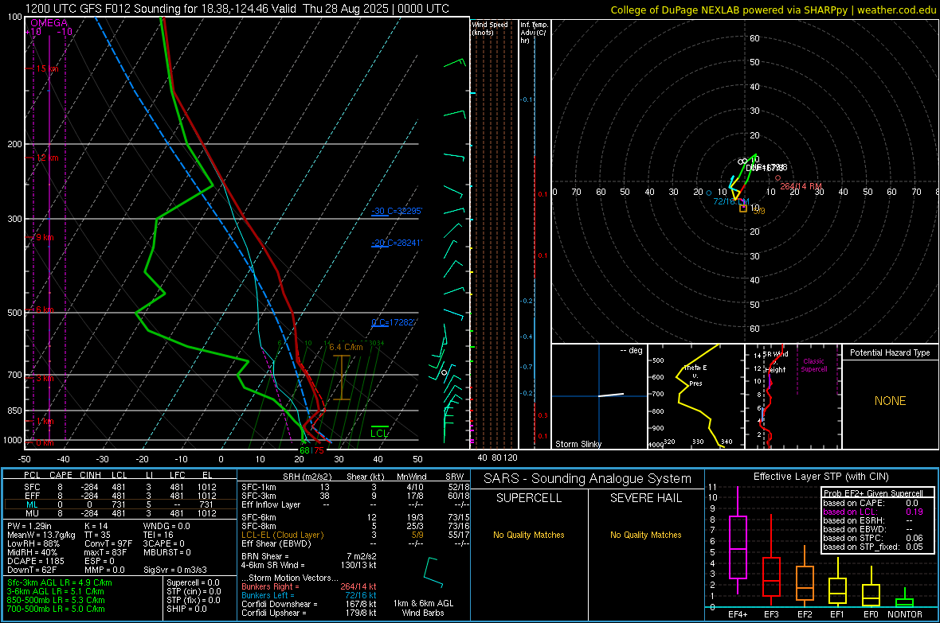Click the green '68' surface dewpoint value
The height and width of the screenshot is (623, 940).
[x=304, y=450]
